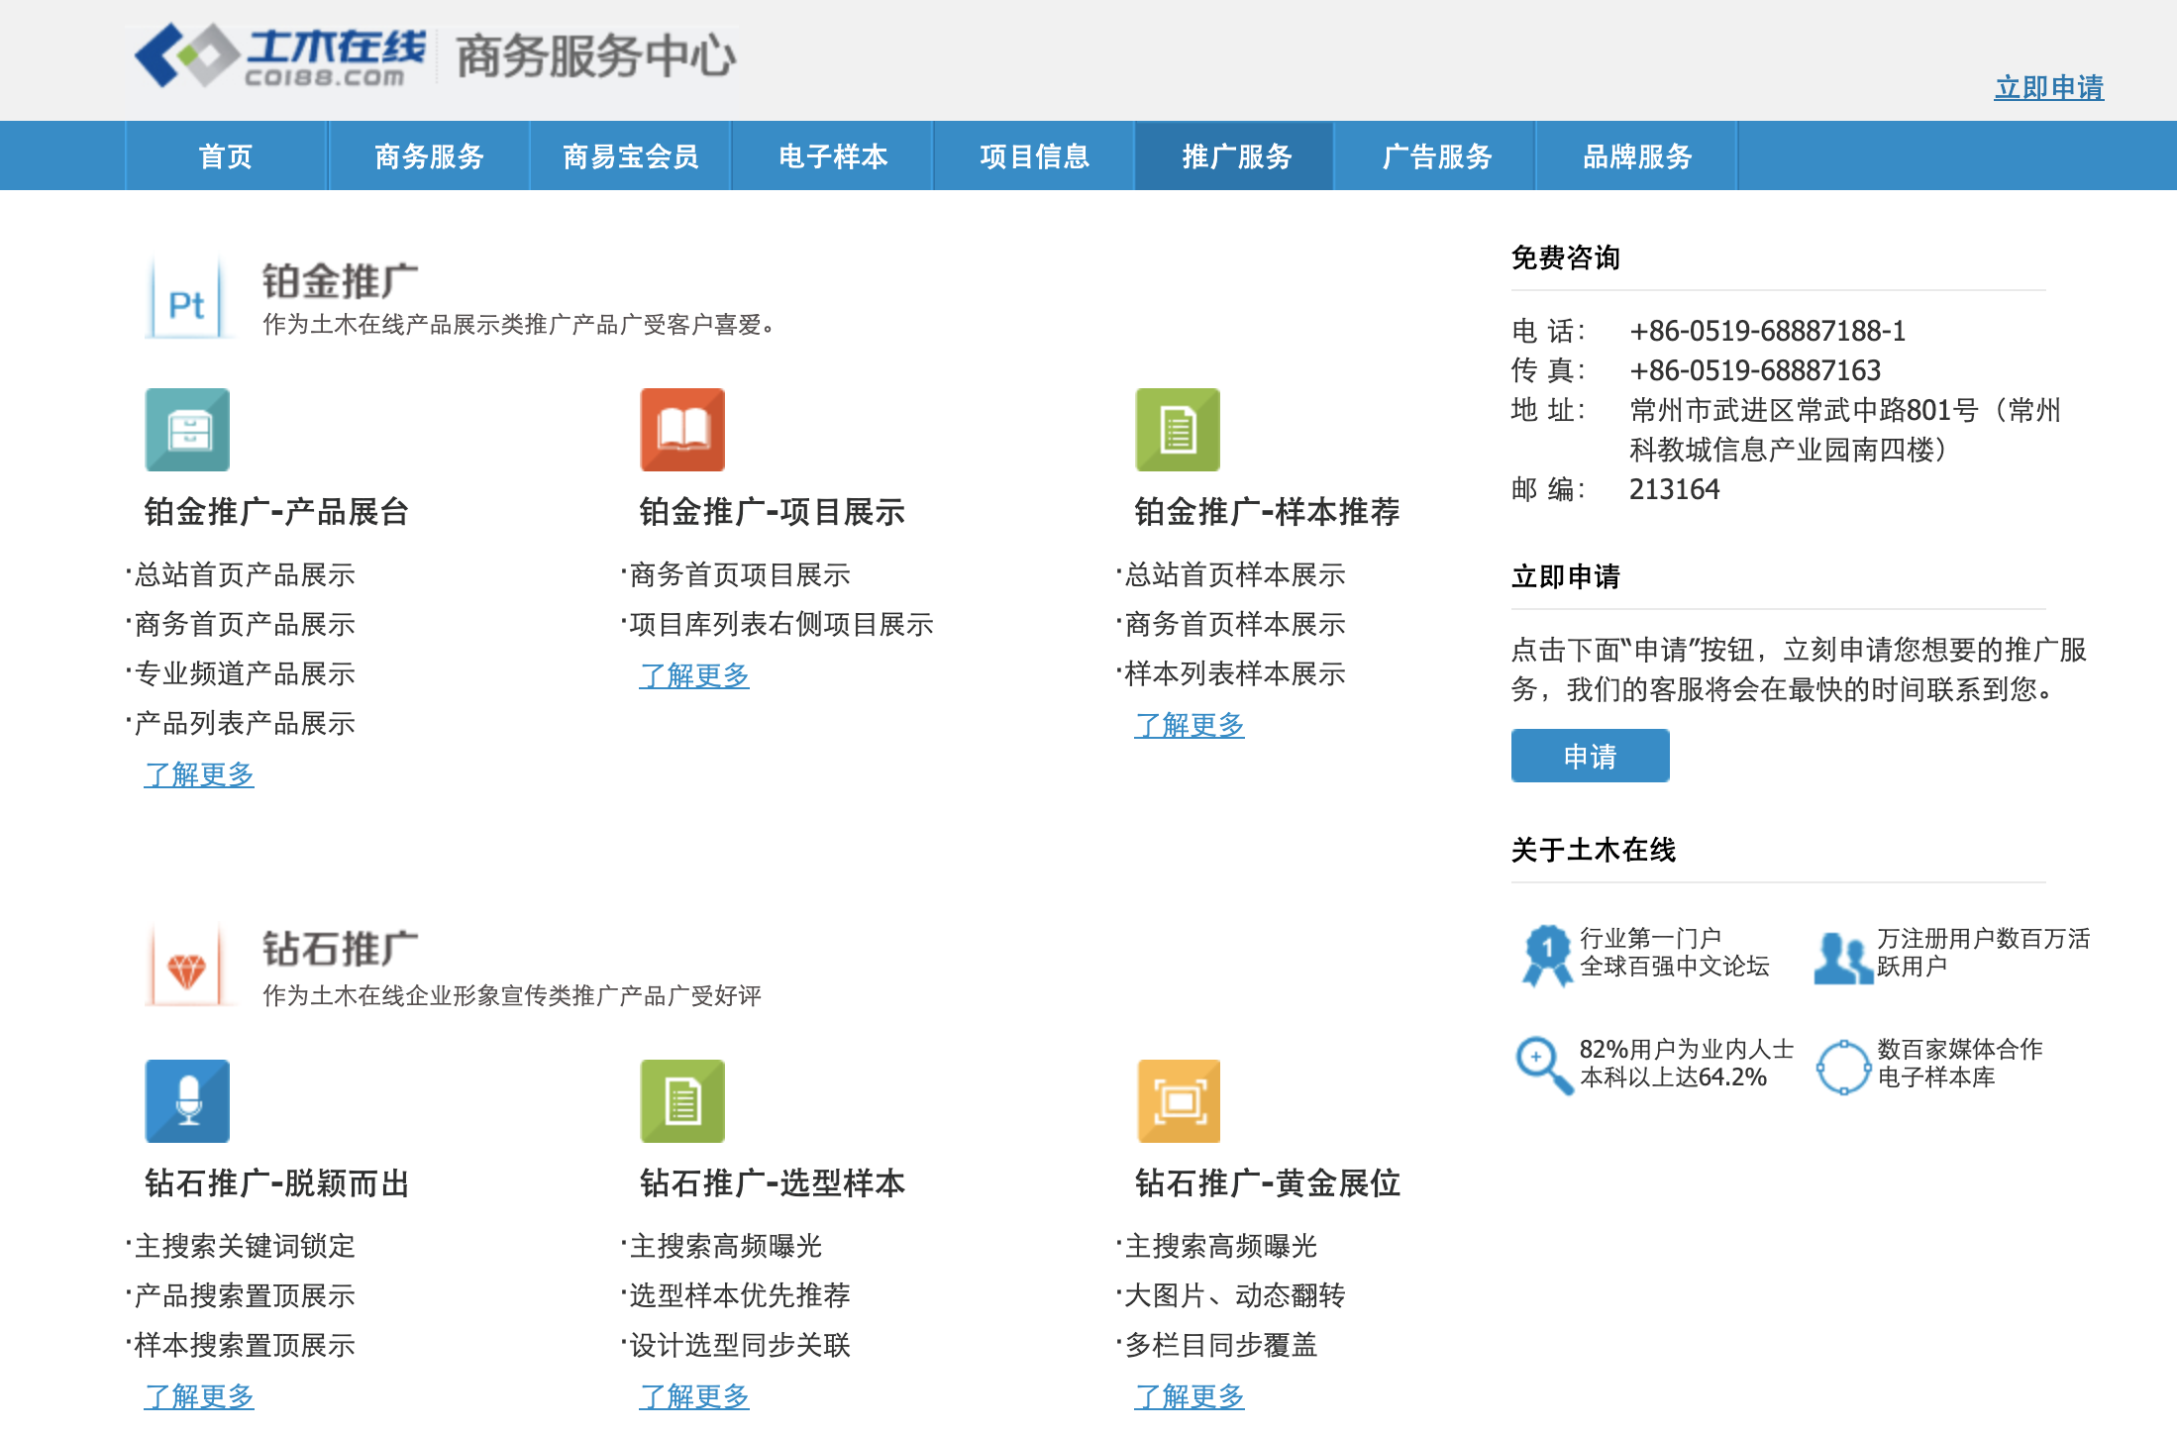
Task: Click the orange gold-display frame icon
Action: tap(1178, 1101)
